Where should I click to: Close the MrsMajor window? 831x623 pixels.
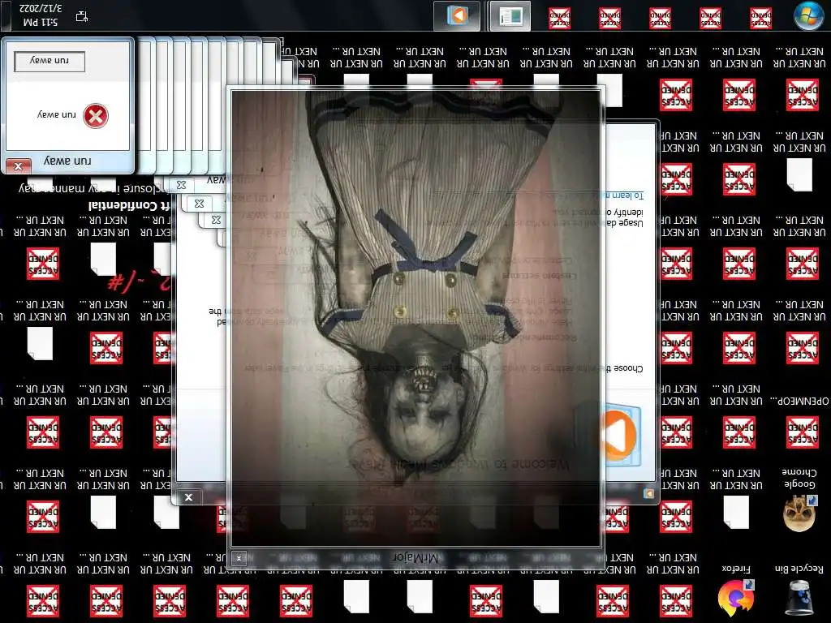click(239, 558)
